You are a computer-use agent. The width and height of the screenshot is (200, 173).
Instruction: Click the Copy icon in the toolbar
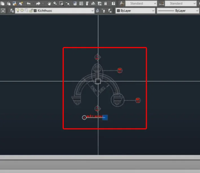[3, 3]
